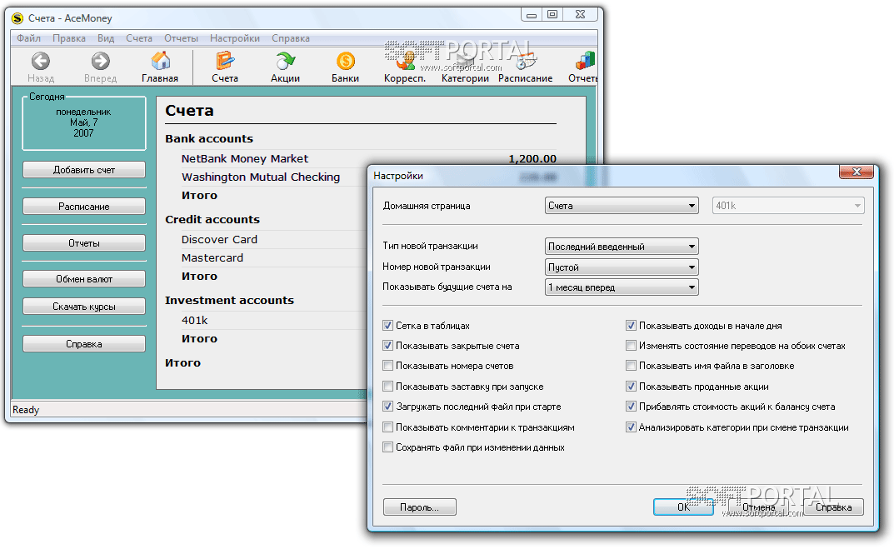This screenshot has width=894, height=549.
Task: Click 'Справка' button in settings dialog
Action: point(833,507)
